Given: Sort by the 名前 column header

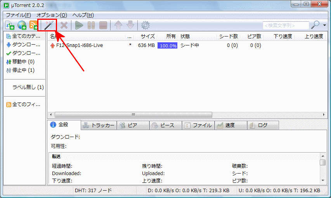Looking at the screenshot, I should pos(86,36).
